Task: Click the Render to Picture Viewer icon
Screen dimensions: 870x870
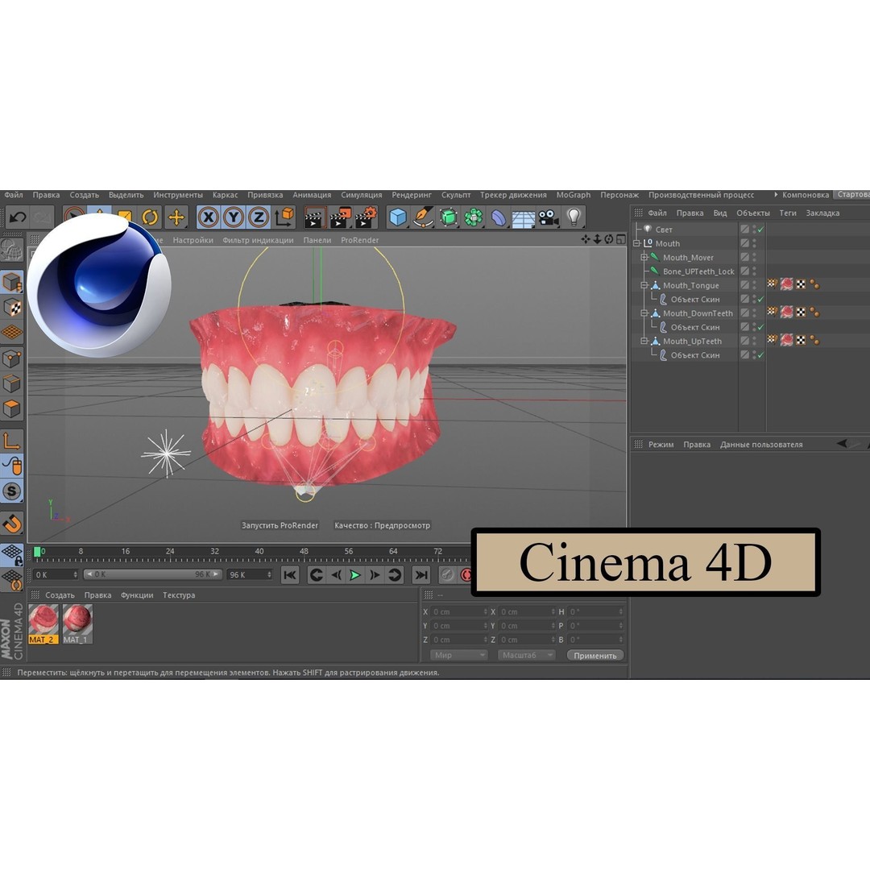Action: pyautogui.click(x=340, y=217)
